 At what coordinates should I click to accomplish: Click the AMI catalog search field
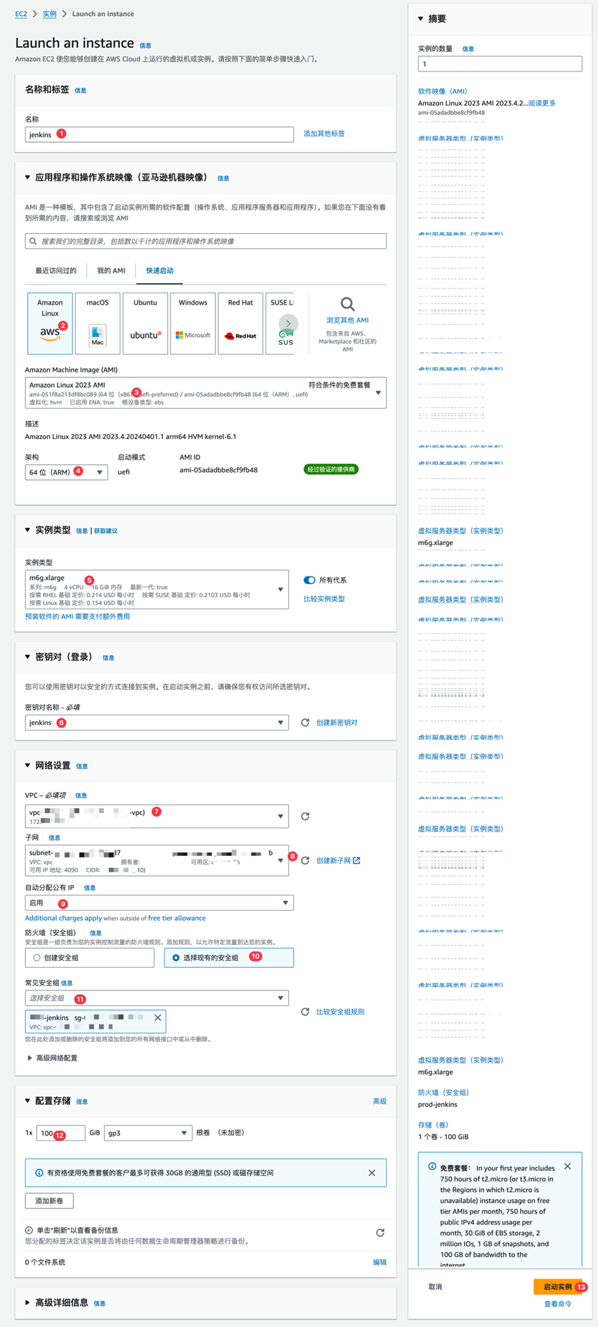tap(206, 241)
